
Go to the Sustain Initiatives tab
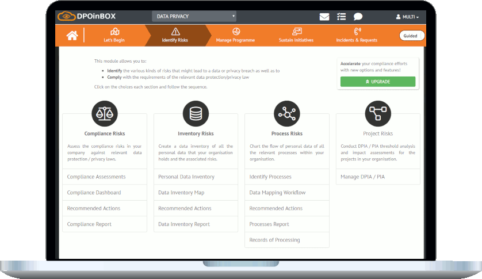coord(296,35)
